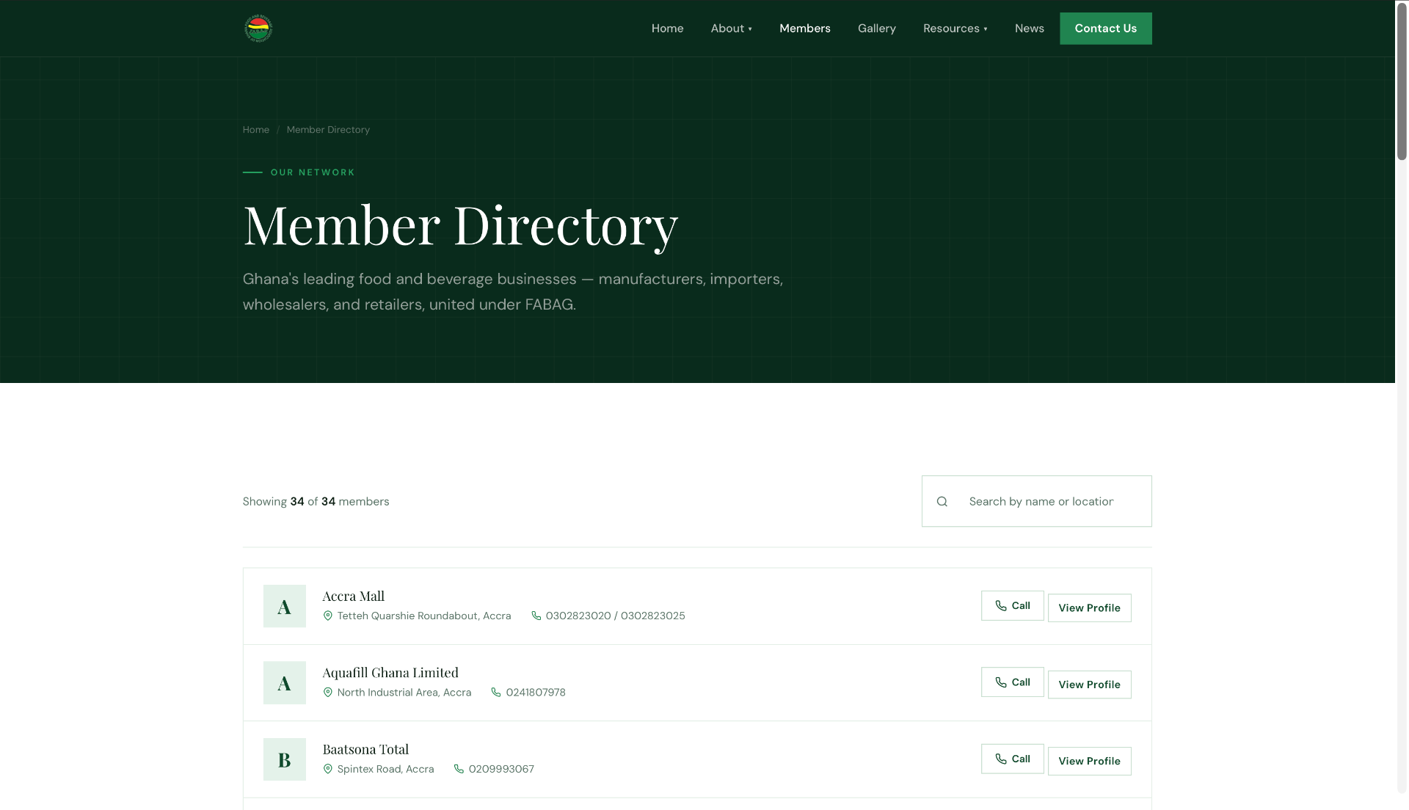
Task: Click the Spintex Road, Accra address
Action: 385,770
